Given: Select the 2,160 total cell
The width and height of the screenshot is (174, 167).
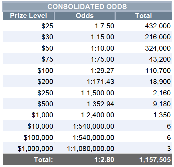Looking at the screenshot, I should pyautogui.click(x=144, y=92).
